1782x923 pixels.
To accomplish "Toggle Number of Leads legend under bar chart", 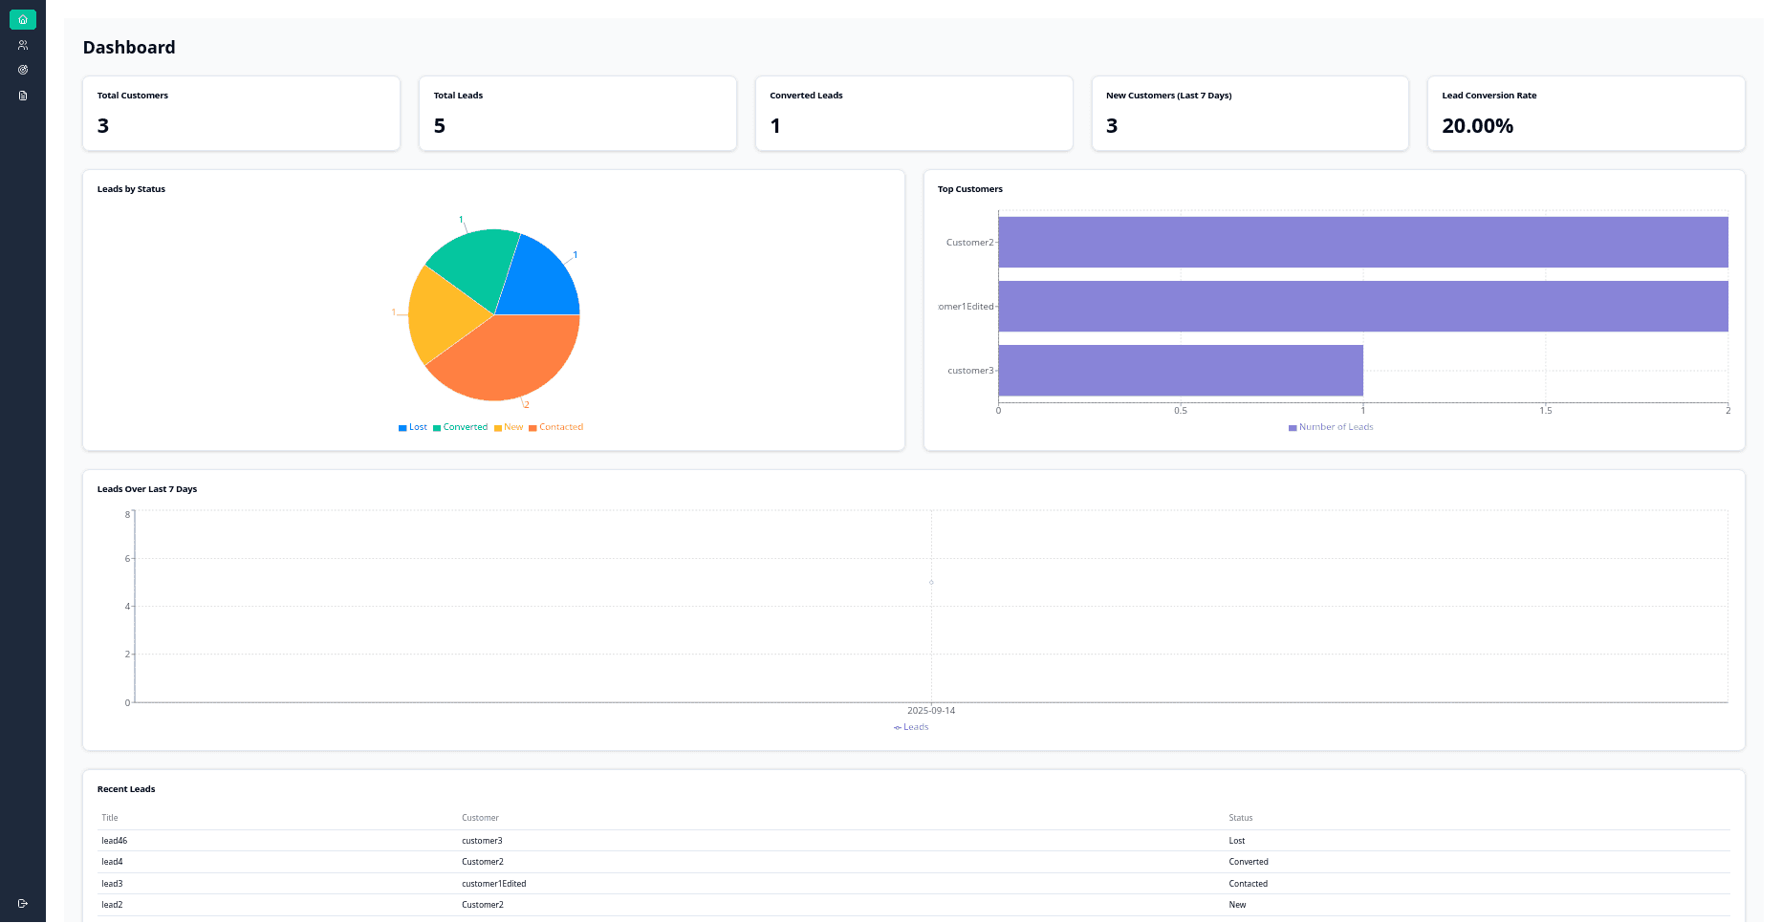I will 1330,427.
